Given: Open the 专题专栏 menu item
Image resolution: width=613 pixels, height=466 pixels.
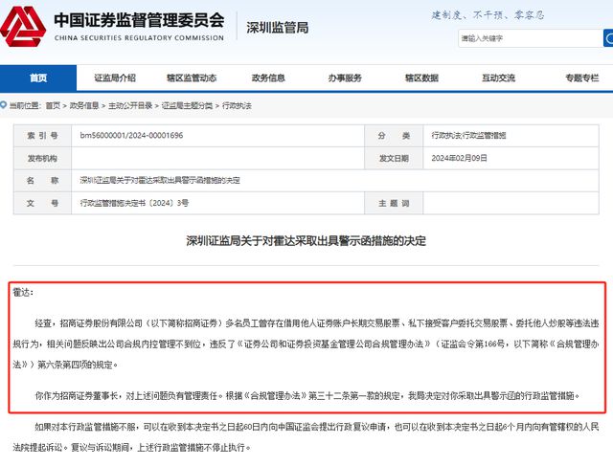Looking at the screenshot, I should coord(581,78).
